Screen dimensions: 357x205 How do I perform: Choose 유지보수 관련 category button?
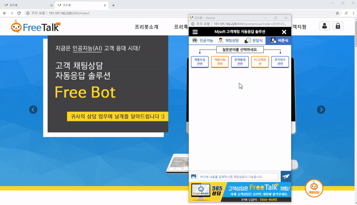(x=280, y=62)
